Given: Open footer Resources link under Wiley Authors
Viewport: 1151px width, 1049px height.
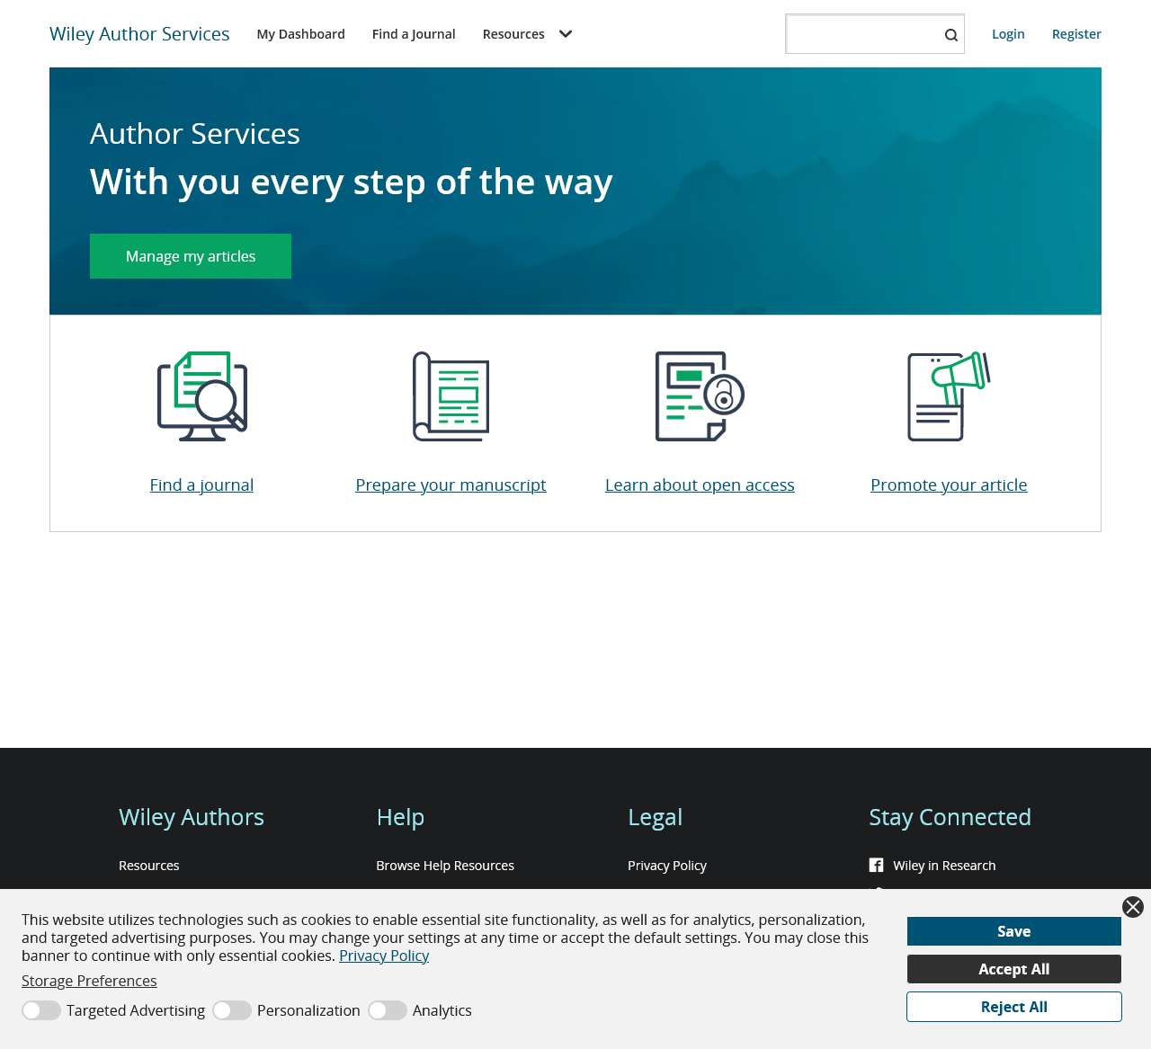Looking at the screenshot, I should point(149,866).
